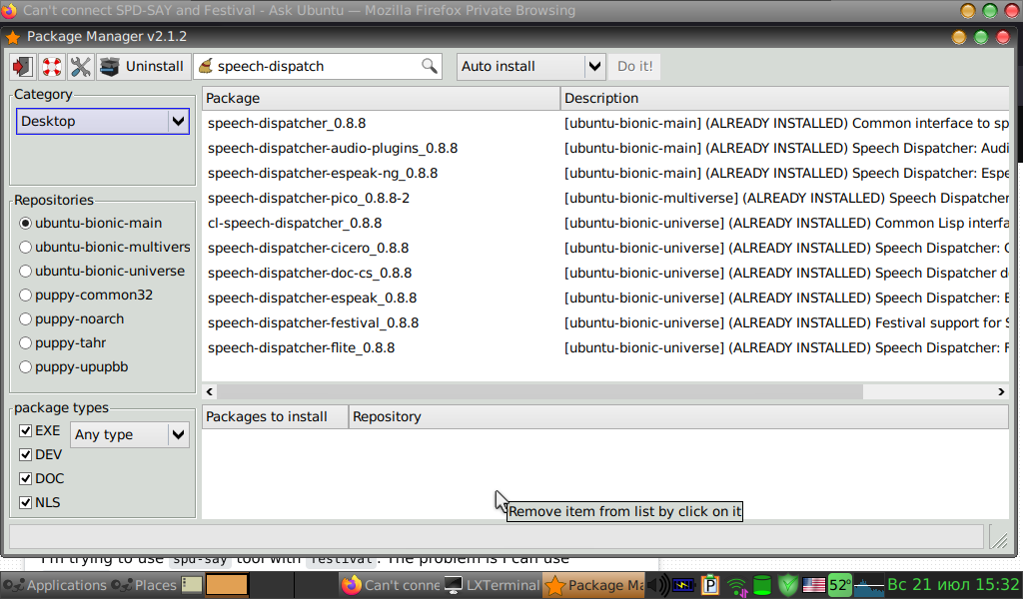This screenshot has width=1023, height=599.
Task: Click the Wi-Fi network tray icon
Action: coord(736,587)
